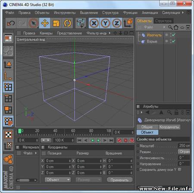The height and width of the screenshot is (193, 194).
Task: Click the 100 K end frame stepper arrows
Action: coord(73,140)
